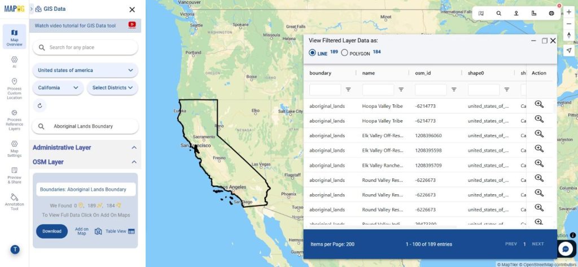Select the POLYGON radio button

(x=344, y=52)
